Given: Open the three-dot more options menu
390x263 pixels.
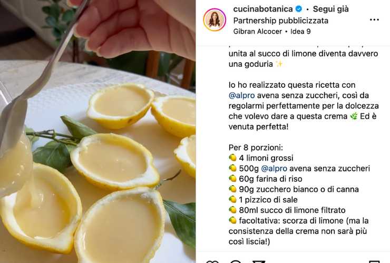Looking at the screenshot, I should point(374,20).
